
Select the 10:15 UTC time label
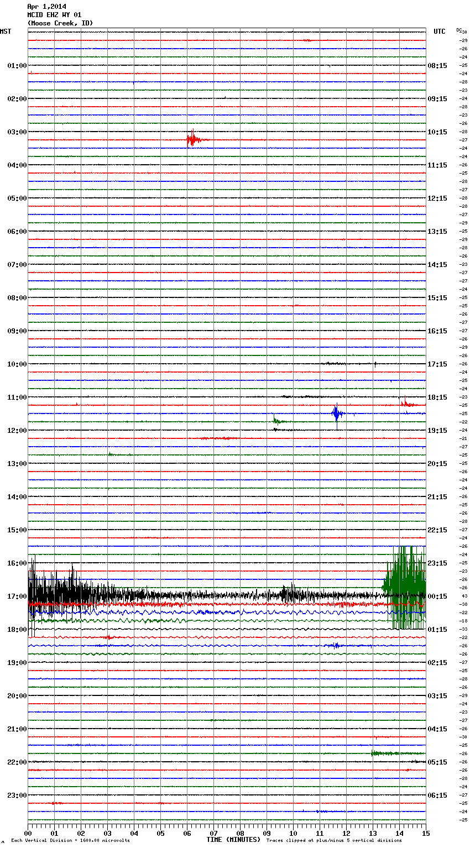point(437,132)
